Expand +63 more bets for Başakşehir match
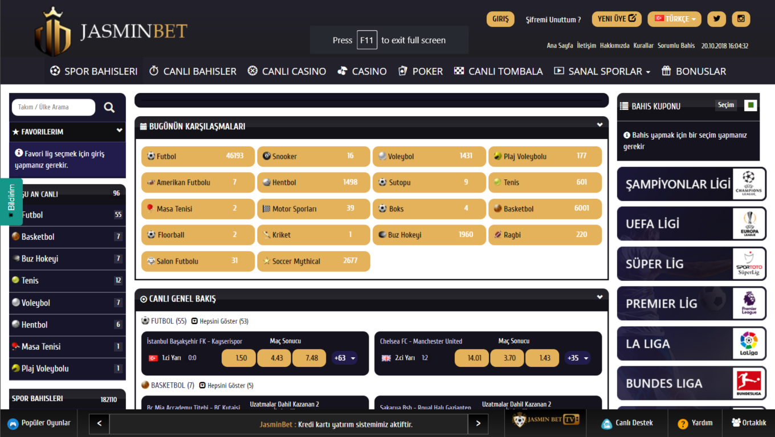Viewport: 775px width, 437px height. click(345, 358)
